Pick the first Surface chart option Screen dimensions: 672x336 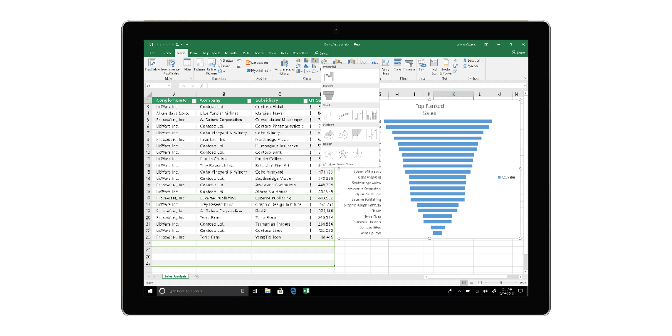pyautogui.click(x=329, y=134)
